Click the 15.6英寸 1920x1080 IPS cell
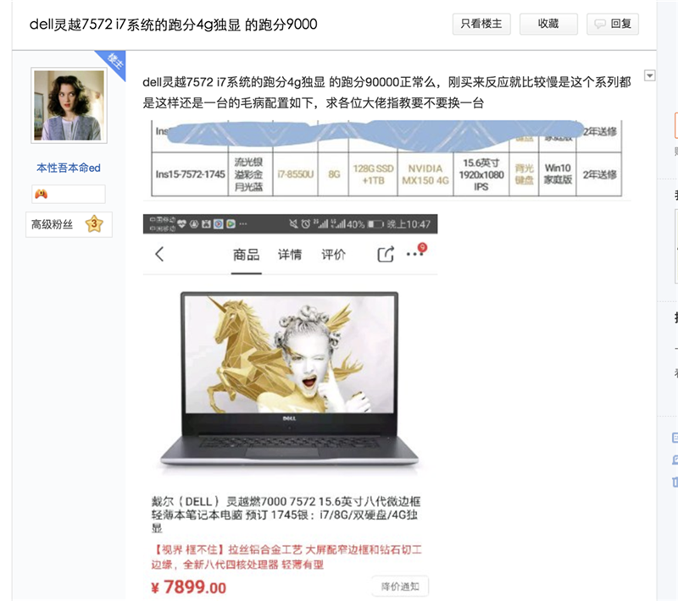The image size is (678, 601). (x=481, y=174)
